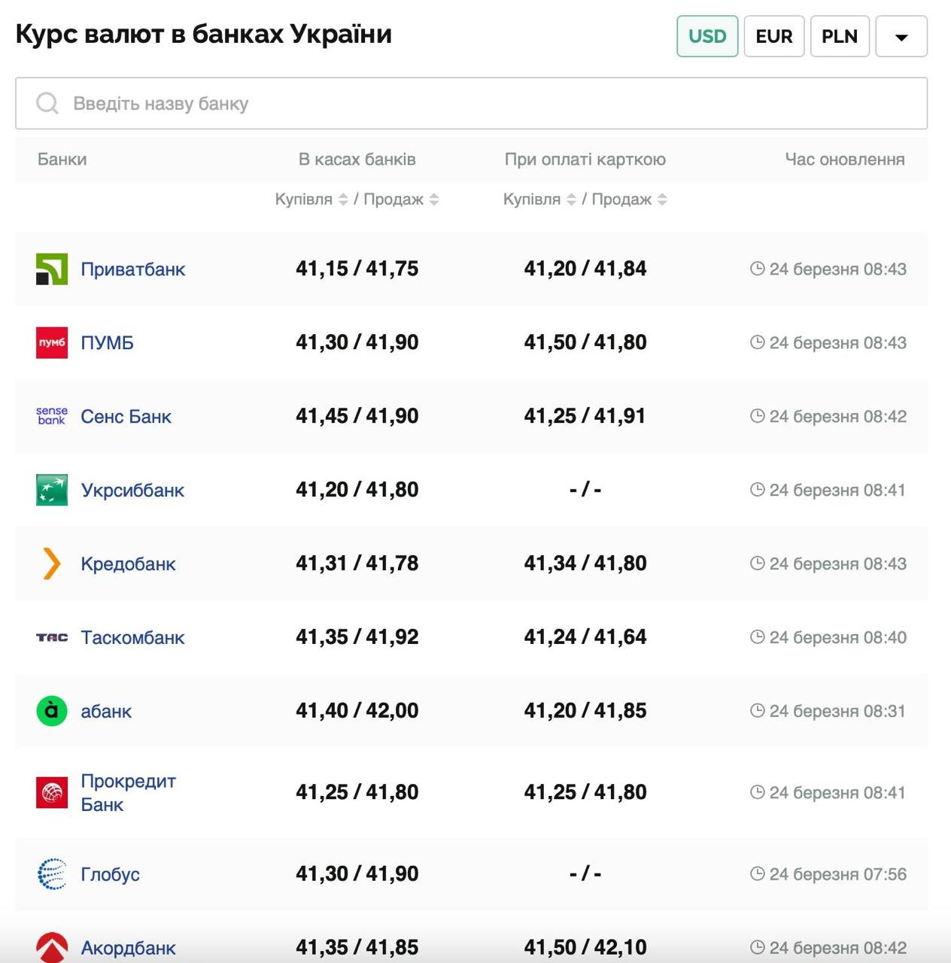Click the Банки column header

pos(62,159)
